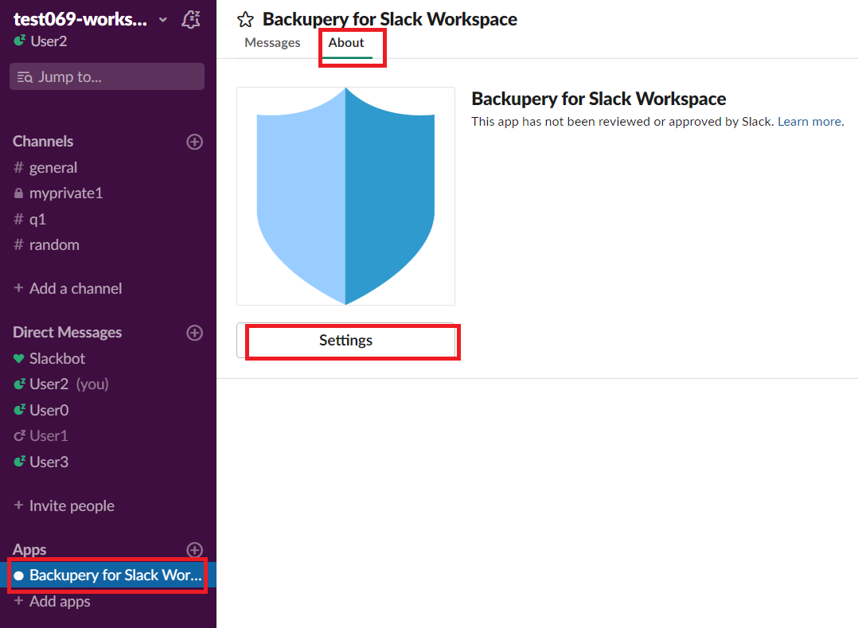
Task: Go to the random channel
Action: tap(53, 245)
